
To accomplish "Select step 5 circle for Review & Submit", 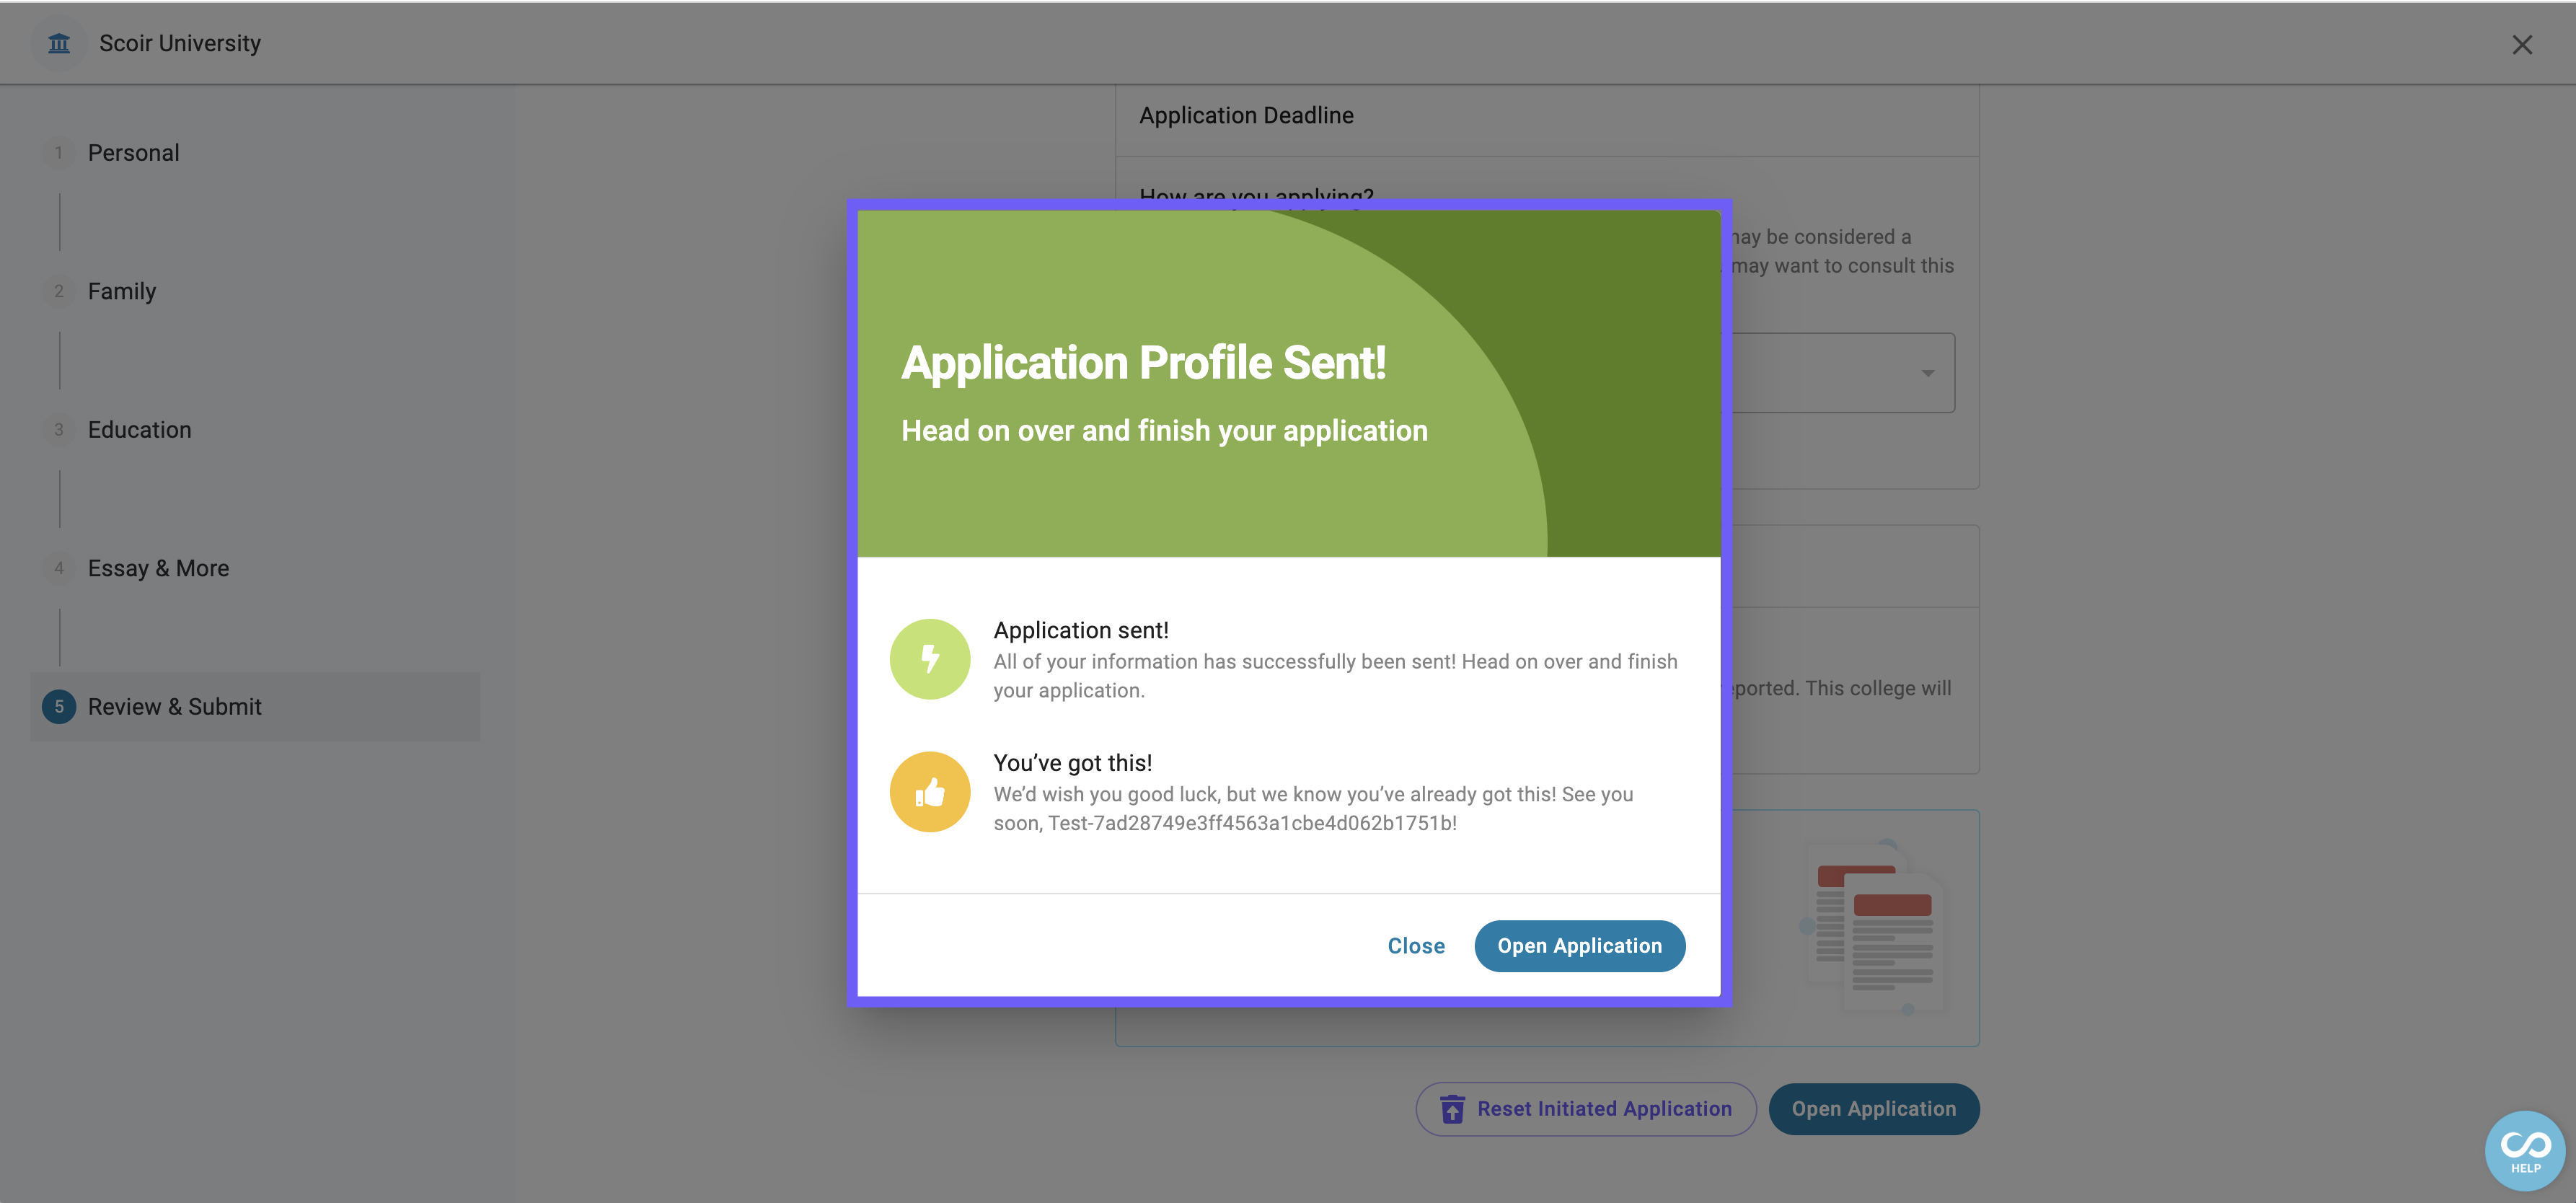I will pos(59,707).
